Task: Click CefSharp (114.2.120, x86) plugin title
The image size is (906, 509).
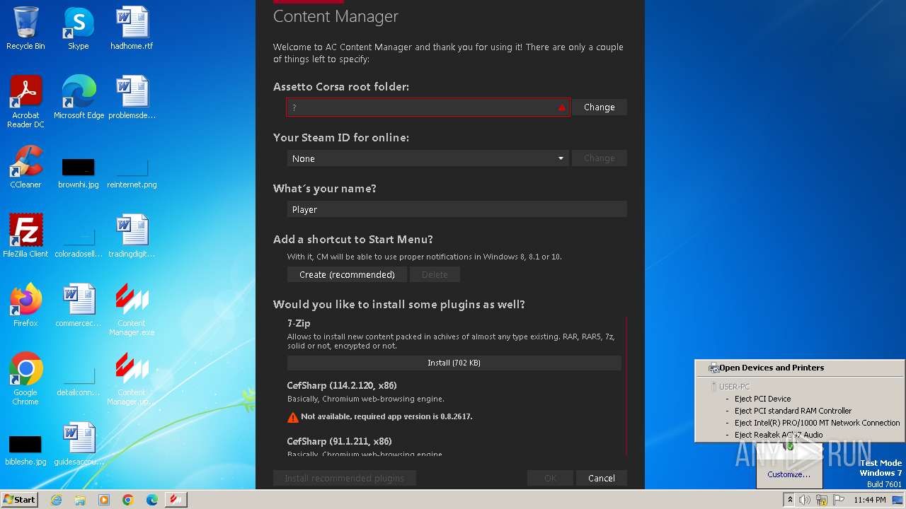Action: (x=342, y=386)
